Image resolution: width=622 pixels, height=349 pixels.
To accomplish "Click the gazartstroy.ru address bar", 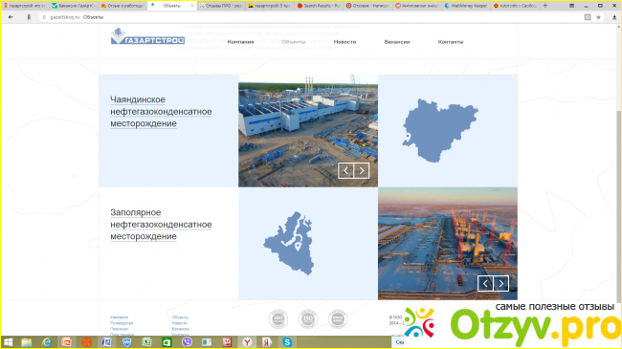I will click(x=309, y=17).
